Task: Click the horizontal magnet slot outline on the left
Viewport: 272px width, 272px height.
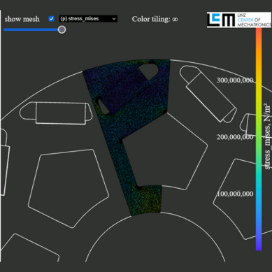Action: 56,113
